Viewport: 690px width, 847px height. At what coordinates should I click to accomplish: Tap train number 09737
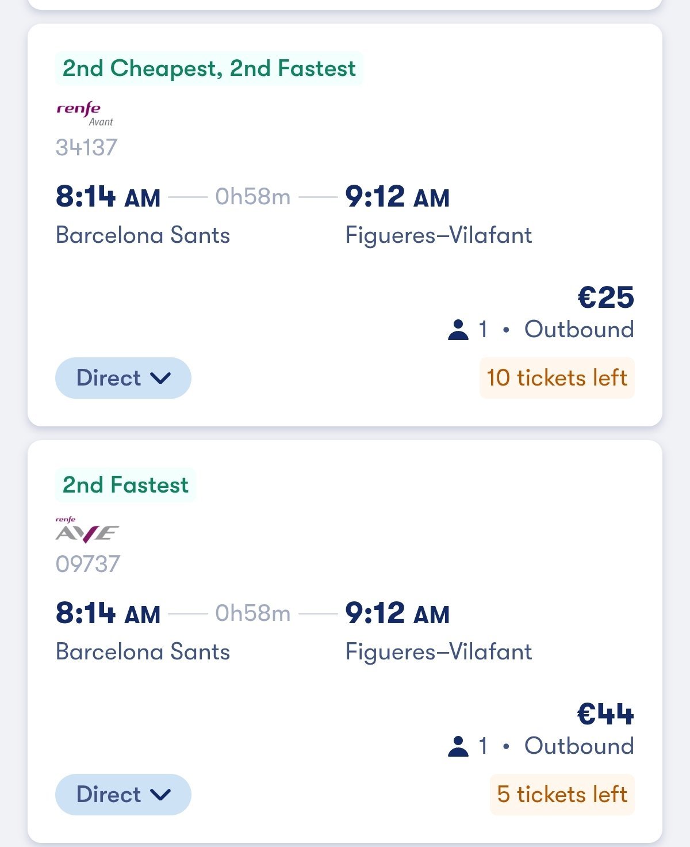[x=87, y=564]
